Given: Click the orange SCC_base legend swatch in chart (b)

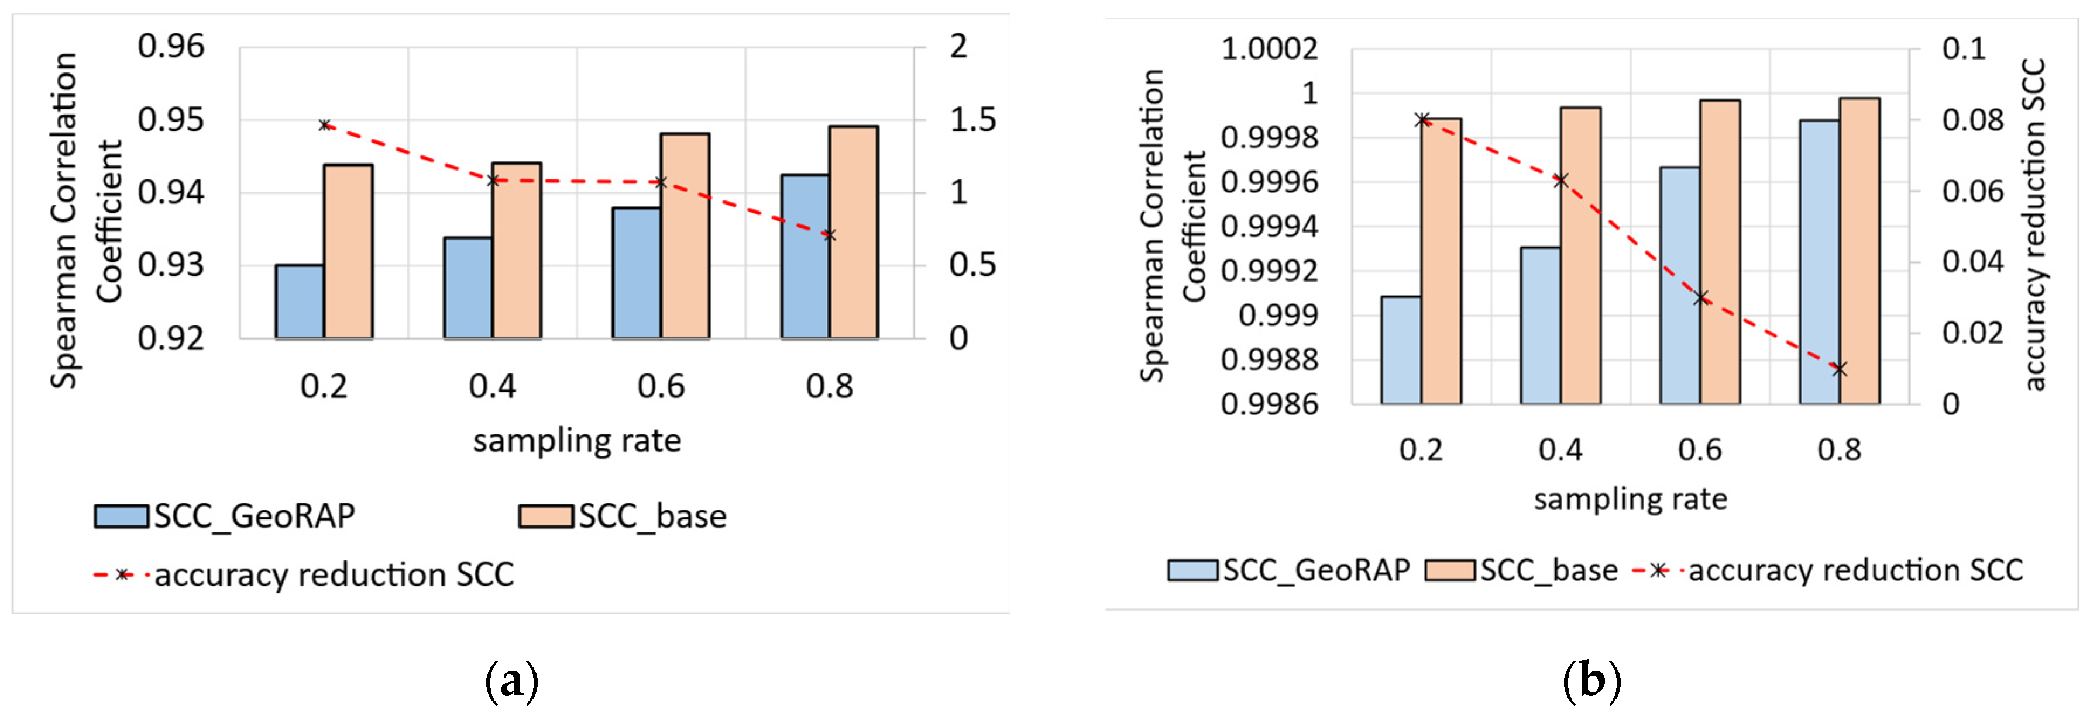Looking at the screenshot, I should [1450, 570].
